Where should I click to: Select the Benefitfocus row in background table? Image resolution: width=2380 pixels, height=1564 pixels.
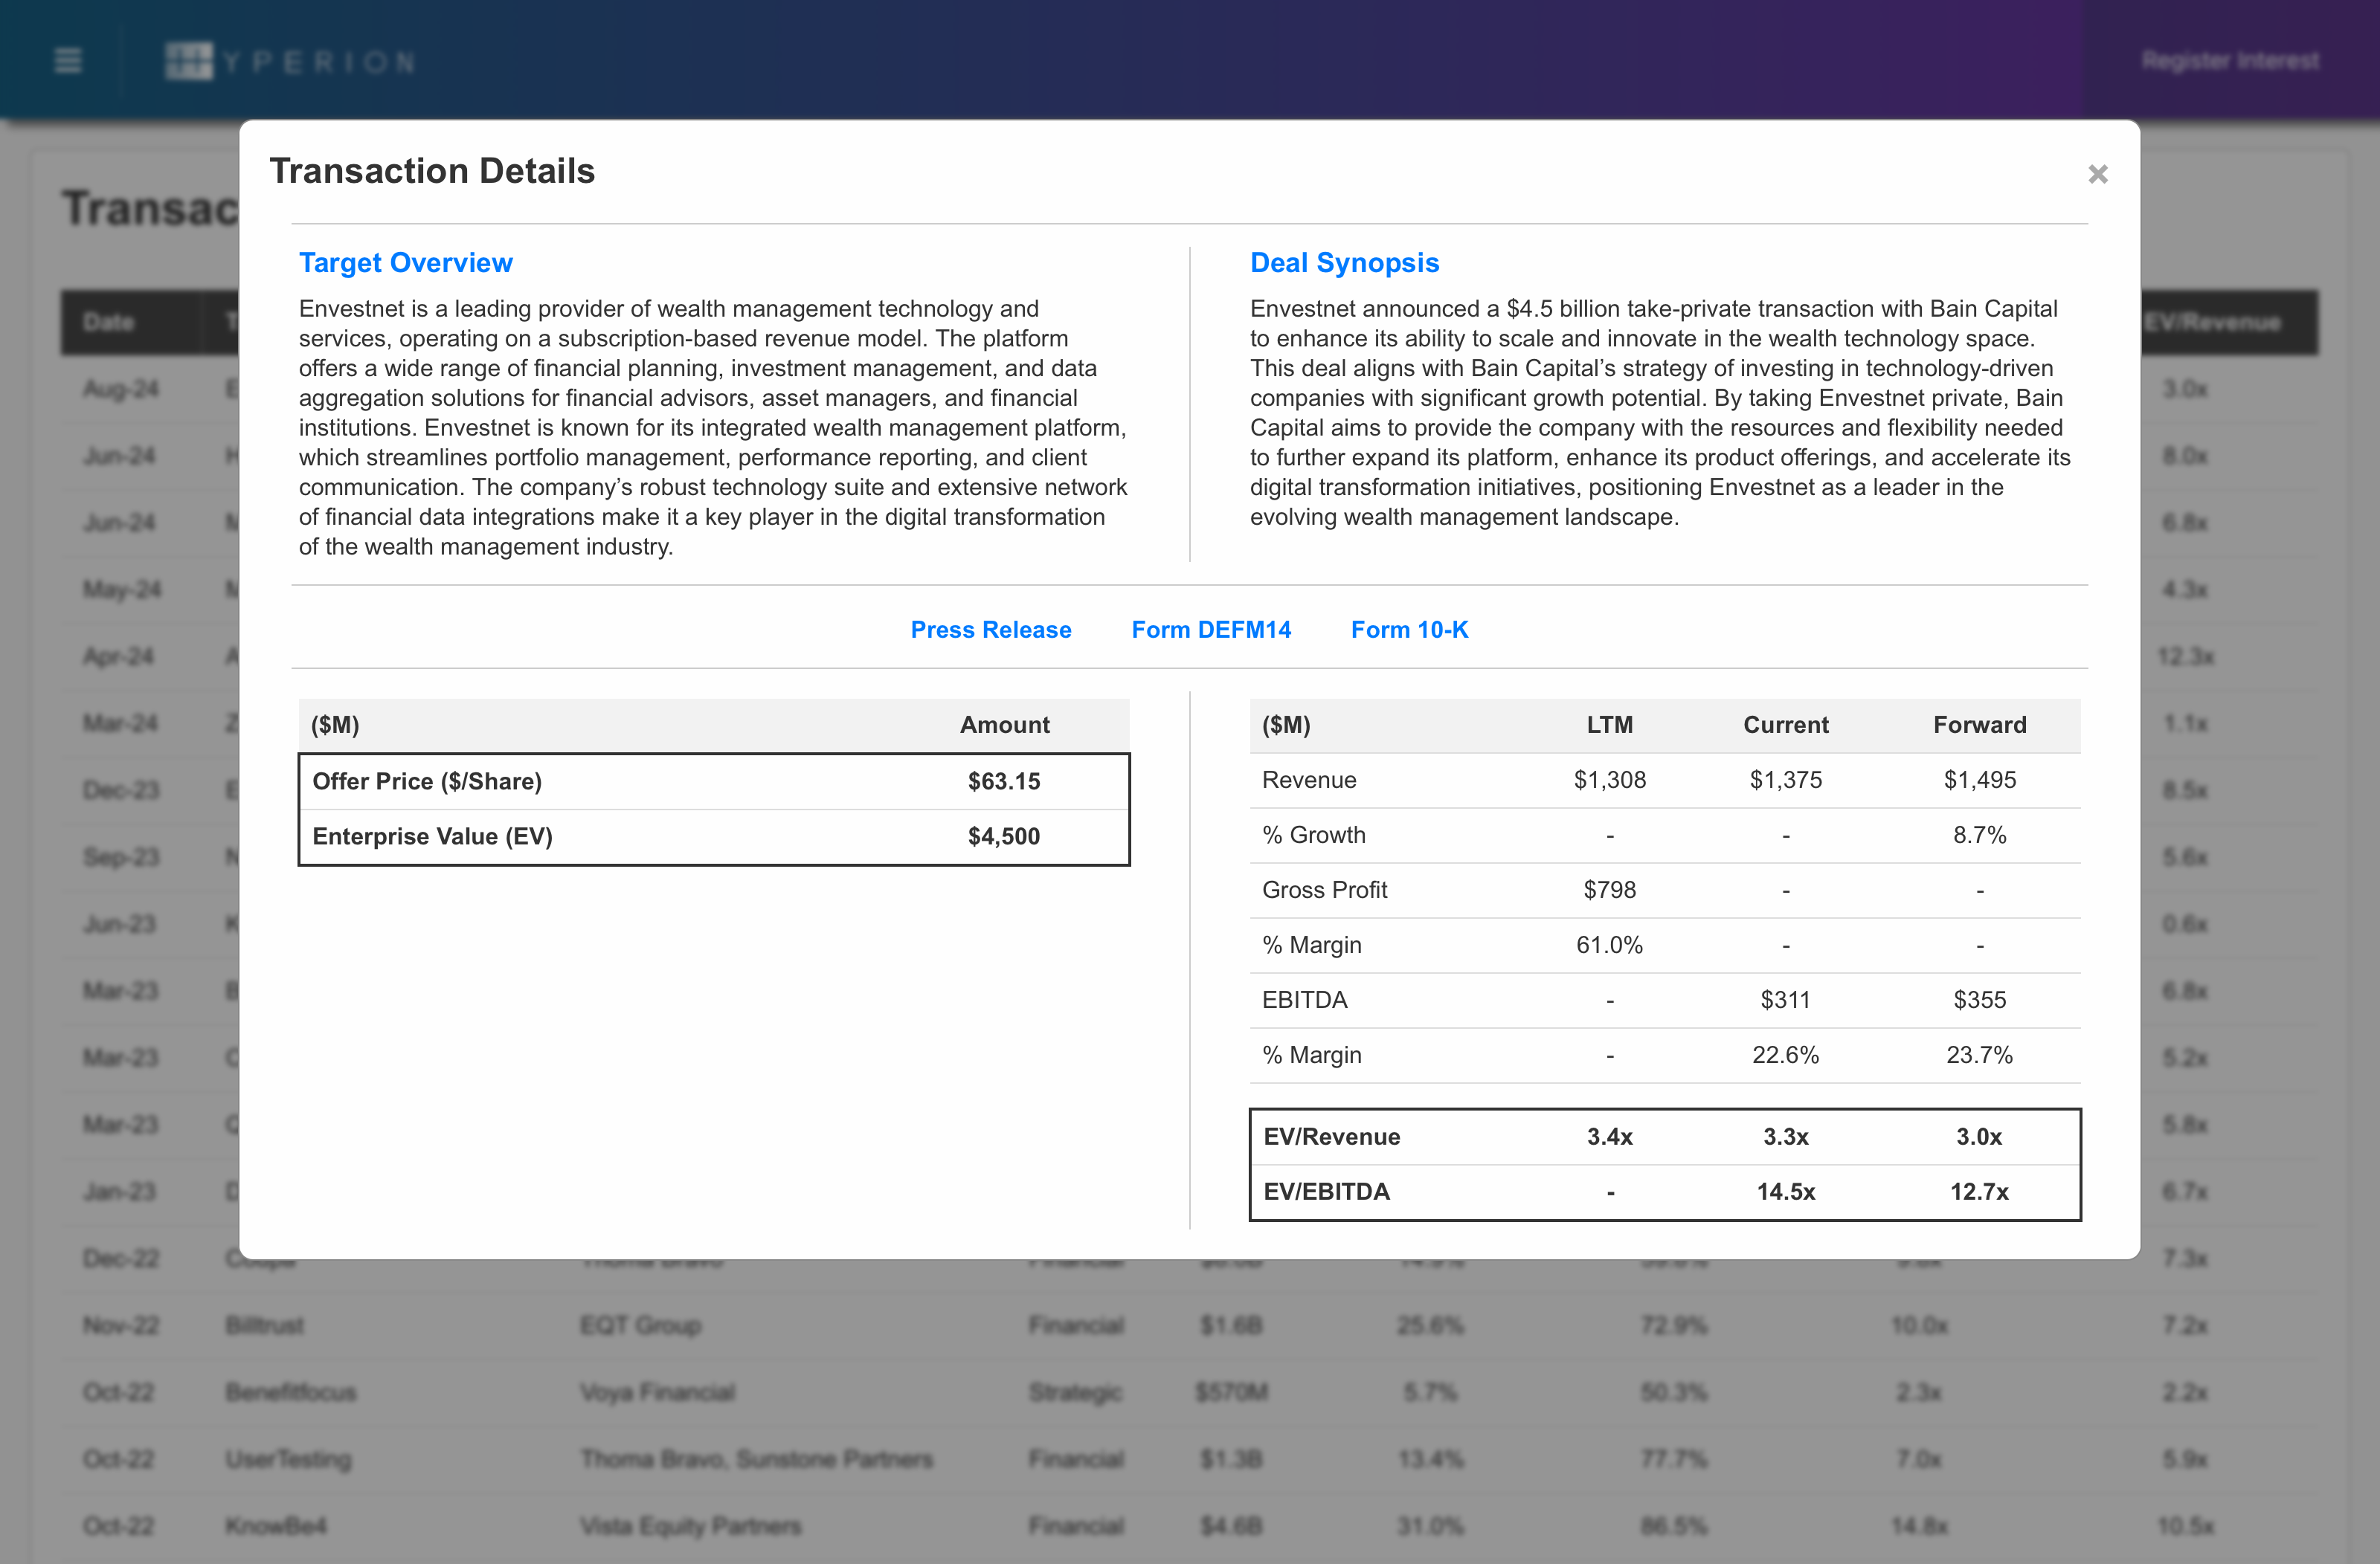pyautogui.click(x=1190, y=1393)
